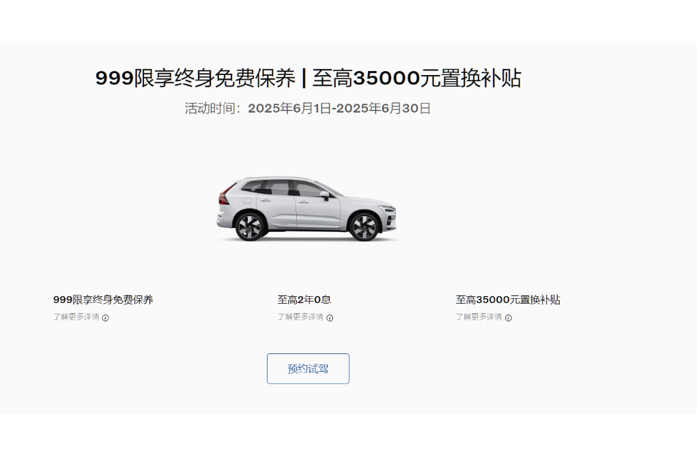Click info icon beside 999限享终身免费保养 details
Image resolution: width=699 pixels, height=466 pixels.
105,318
